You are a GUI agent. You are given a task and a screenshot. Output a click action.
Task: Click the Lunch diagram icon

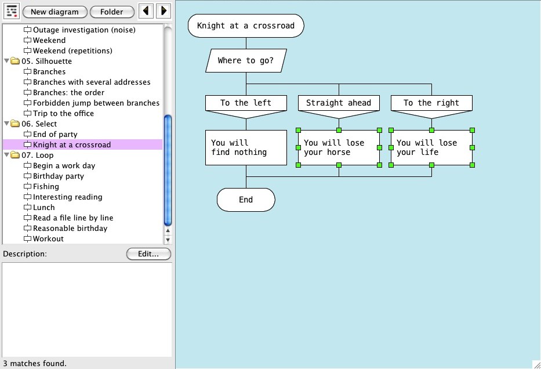(27, 208)
